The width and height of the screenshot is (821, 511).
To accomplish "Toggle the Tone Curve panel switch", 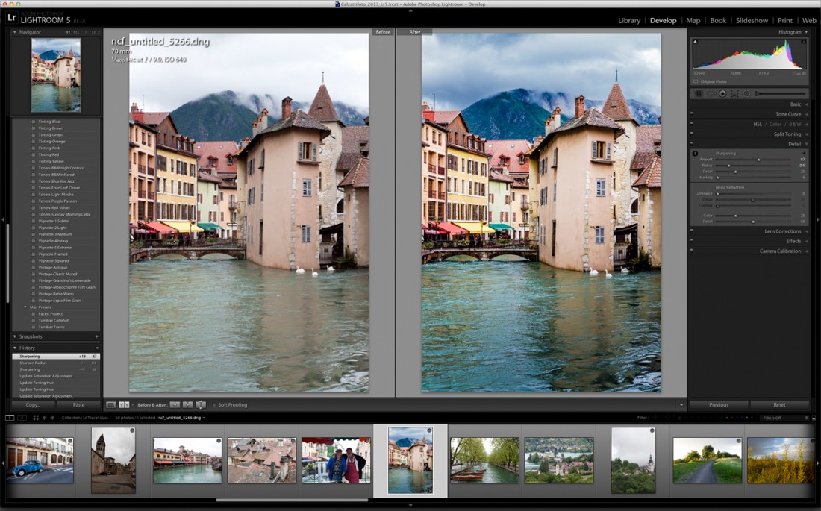I will tap(692, 114).
